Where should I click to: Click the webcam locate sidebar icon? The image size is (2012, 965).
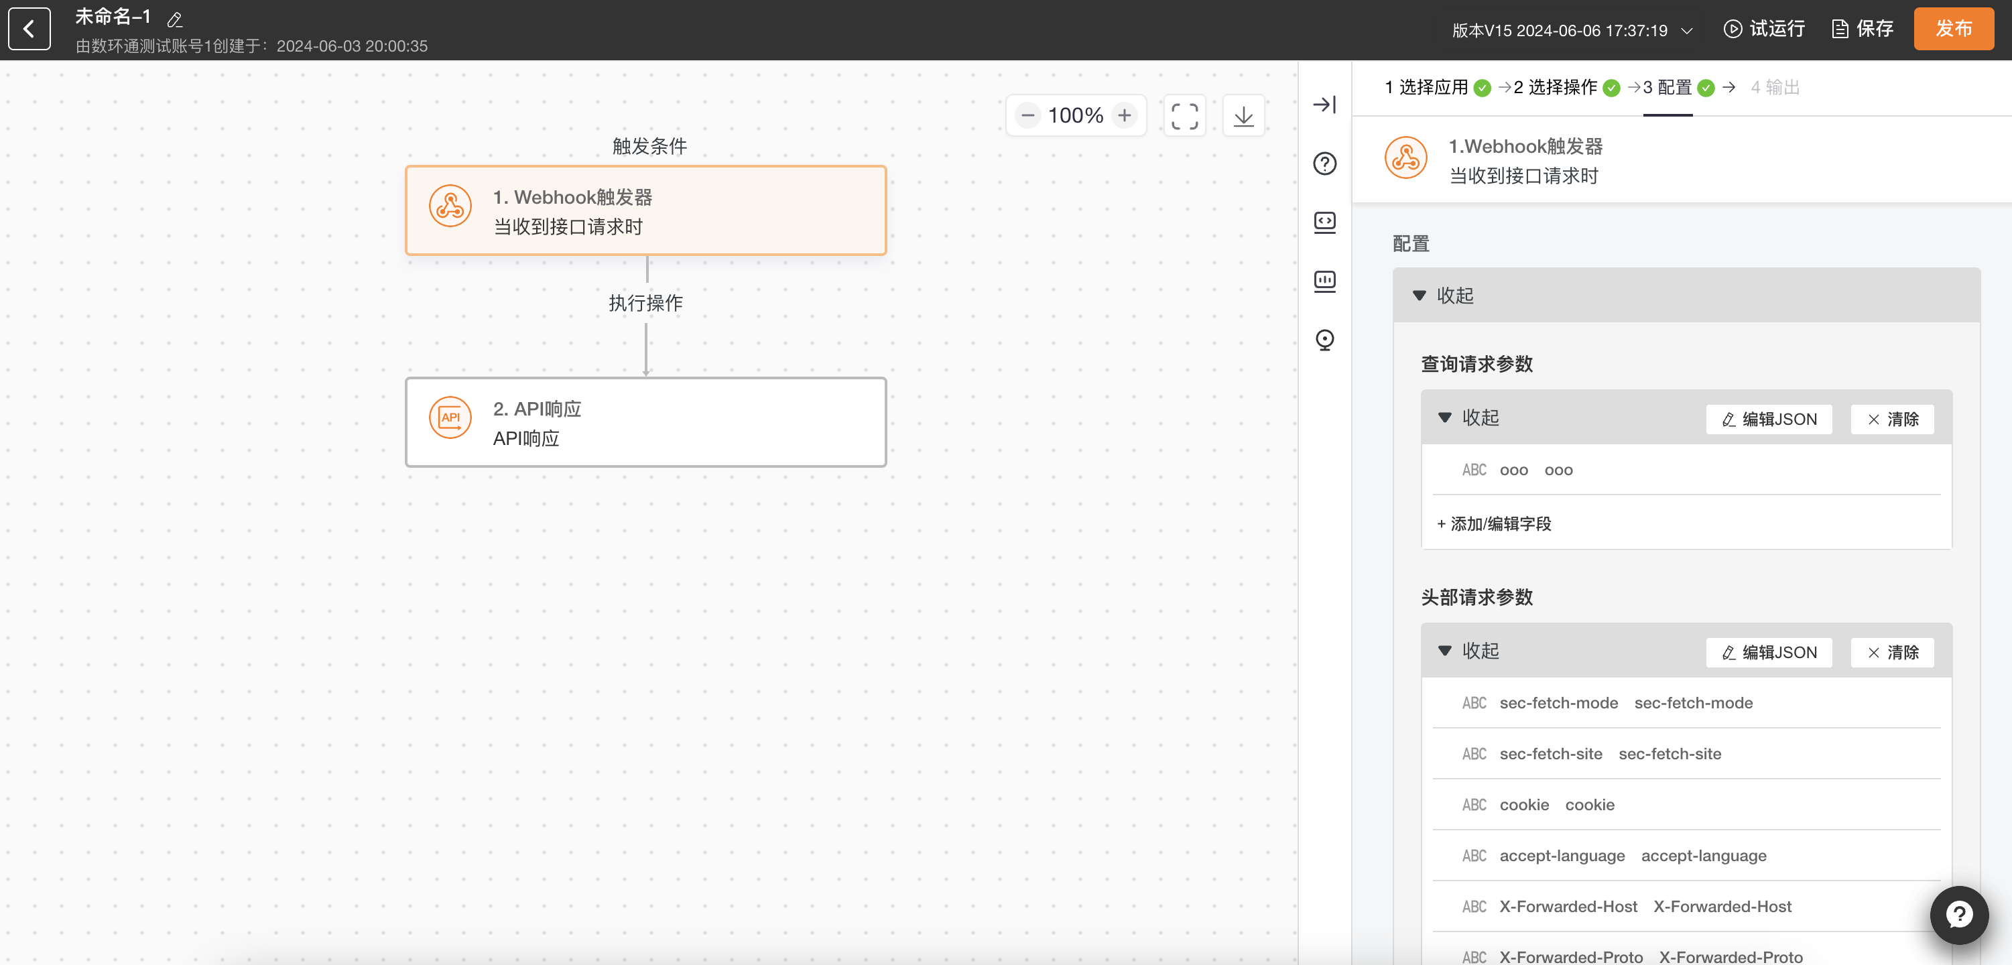coord(1324,340)
